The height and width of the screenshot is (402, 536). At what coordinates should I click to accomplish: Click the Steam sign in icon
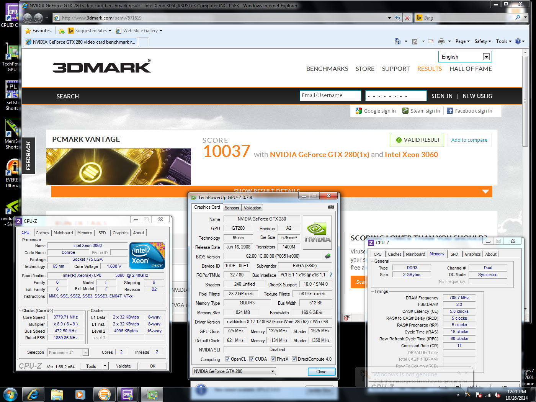[405, 111]
